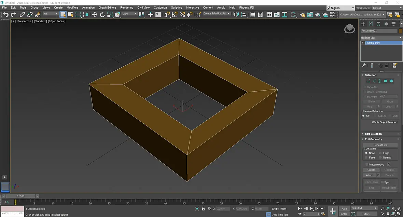Click the Repeat Last button
This screenshot has width=403, height=217.
pyautogui.click(x=380, y=145)
